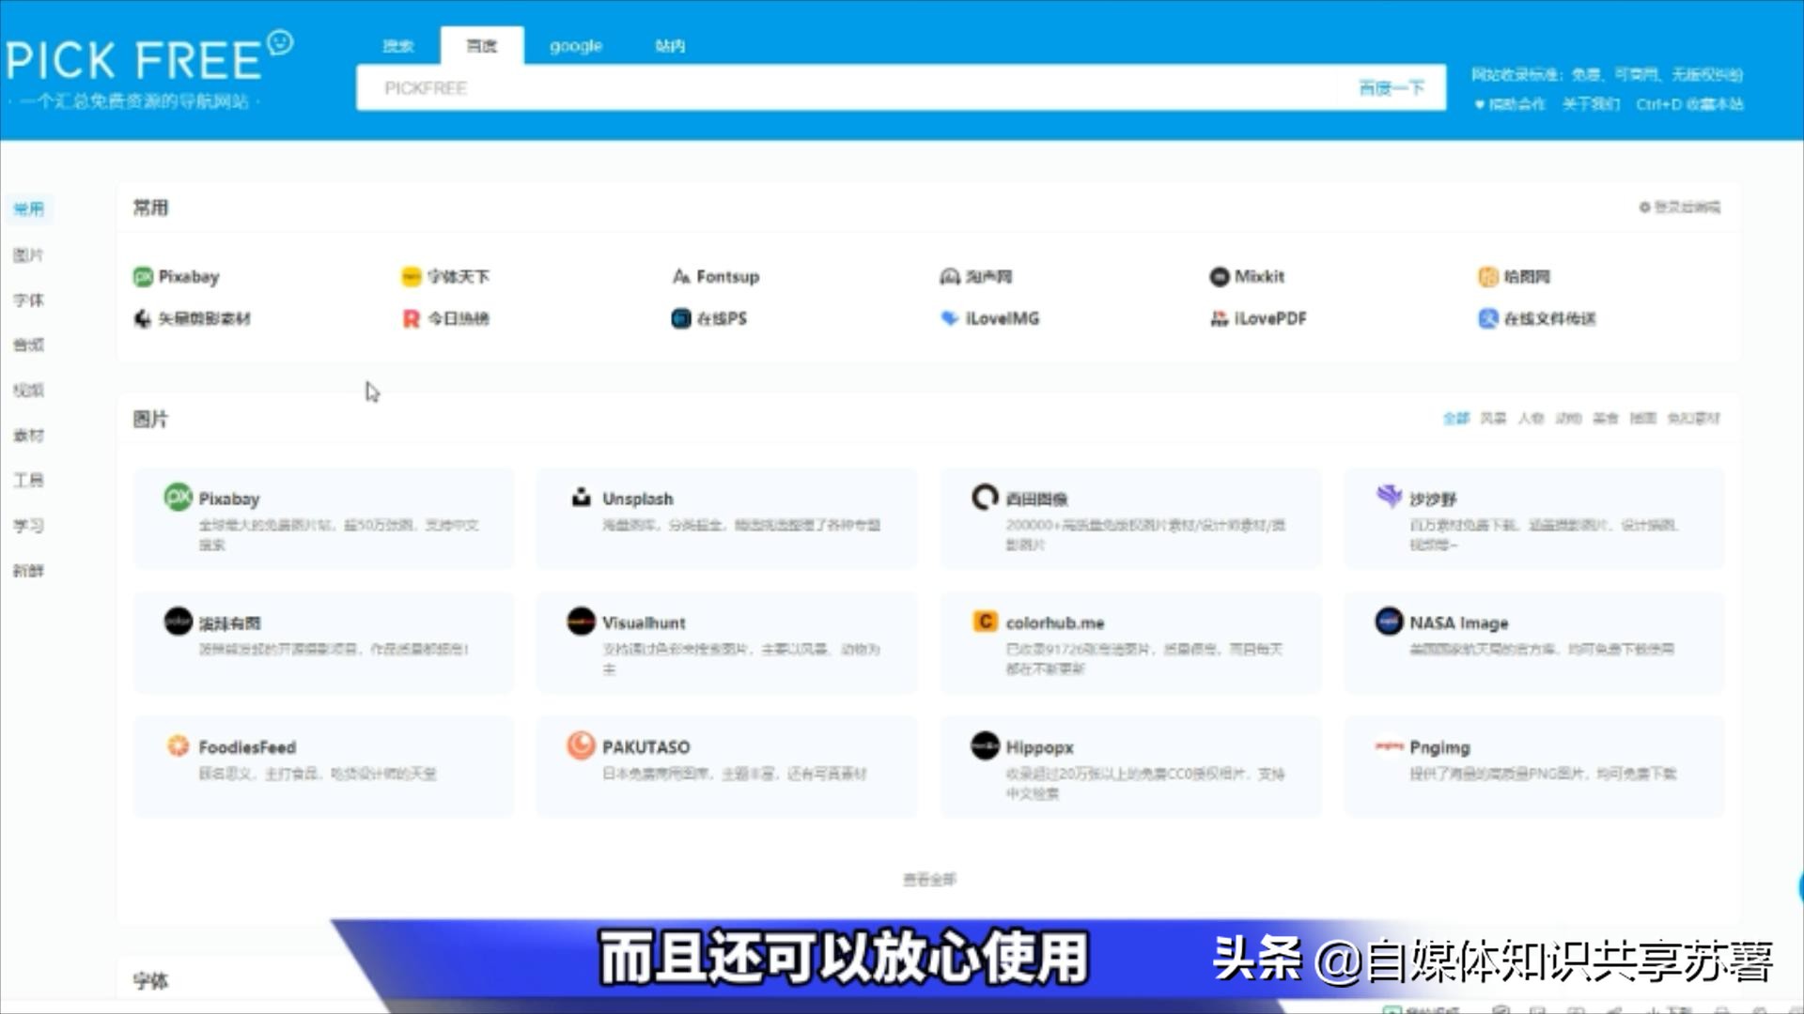
Task: Open the colorhub.me icon
Action: pos(984,622)
